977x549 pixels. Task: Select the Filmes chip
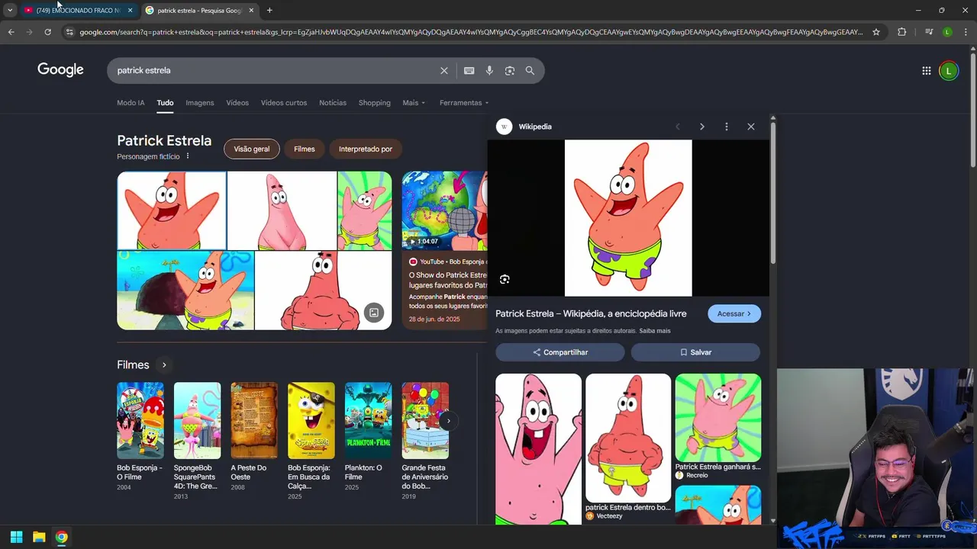click(304, 149)
